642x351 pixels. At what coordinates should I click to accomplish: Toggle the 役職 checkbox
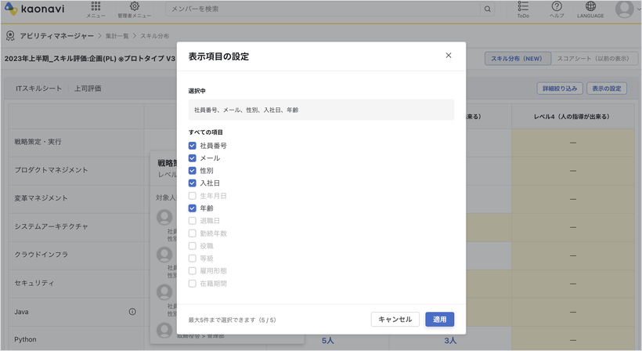coord(192,246)
